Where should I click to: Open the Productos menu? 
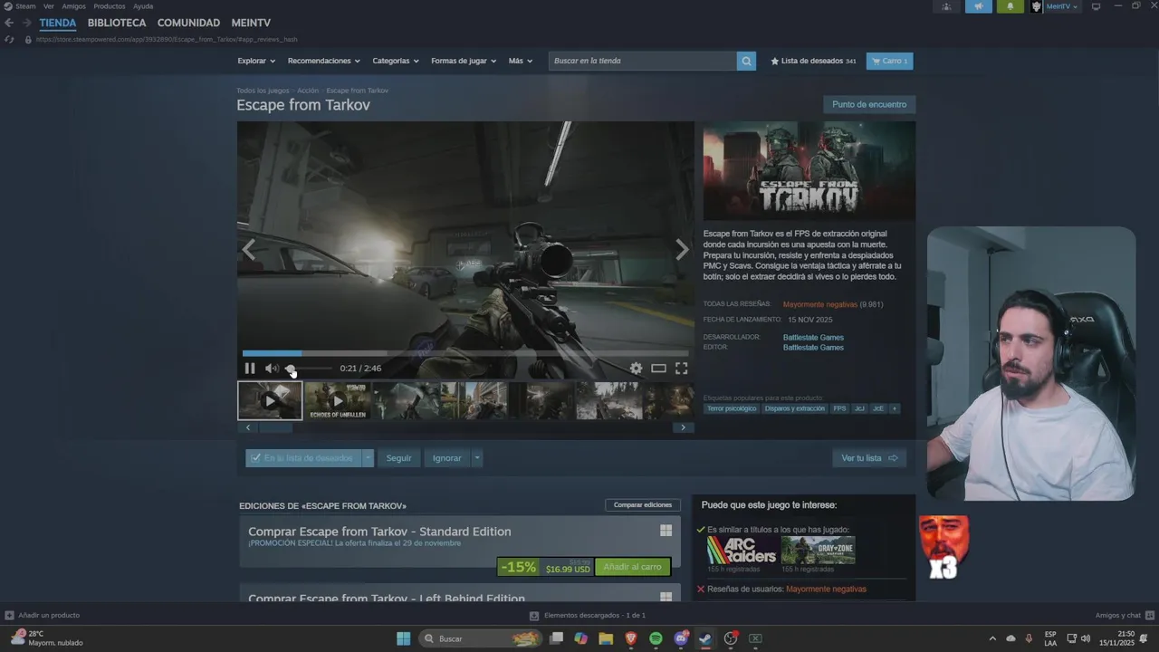tap(110, 6)
